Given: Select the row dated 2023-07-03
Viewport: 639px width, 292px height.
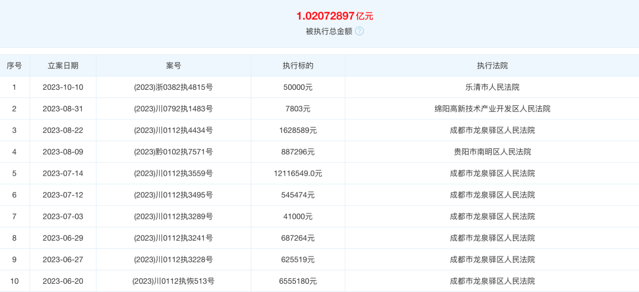Looking at the screenshot, I should tap(63, 217).
